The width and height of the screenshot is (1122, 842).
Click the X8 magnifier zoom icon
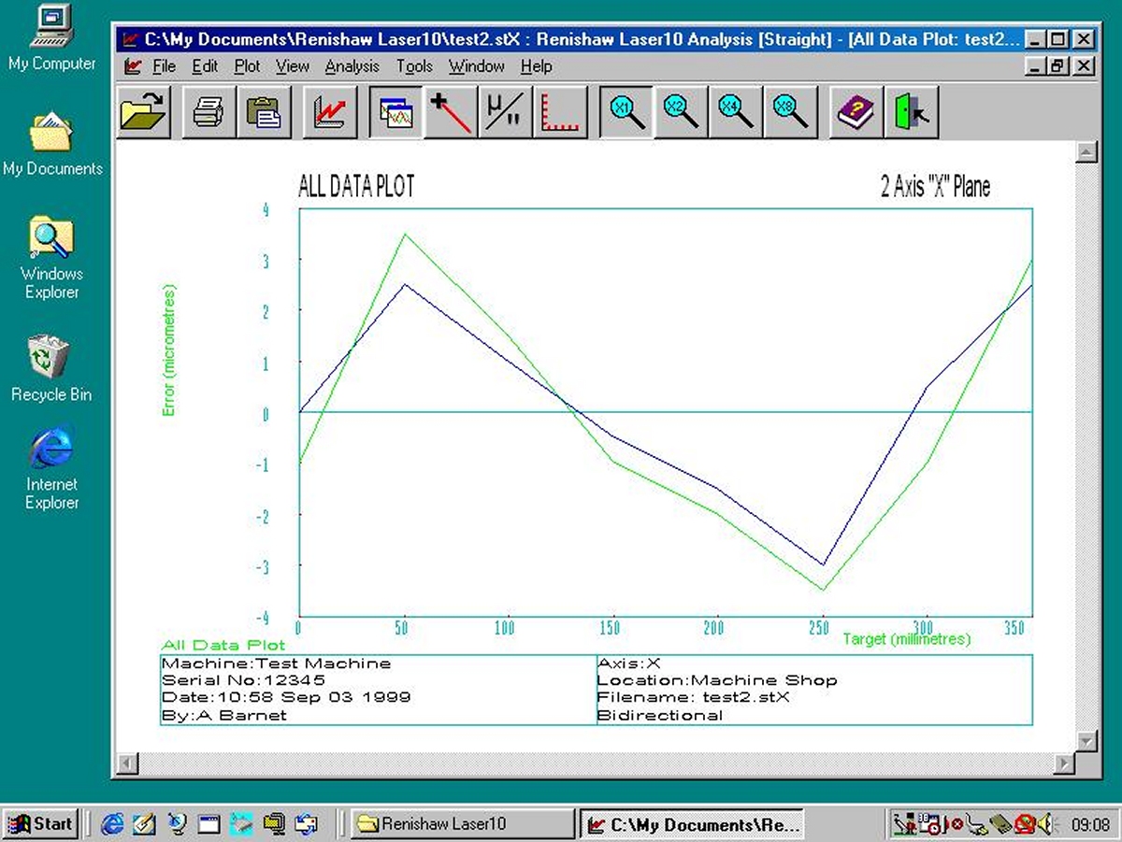[x=790, y=112]
